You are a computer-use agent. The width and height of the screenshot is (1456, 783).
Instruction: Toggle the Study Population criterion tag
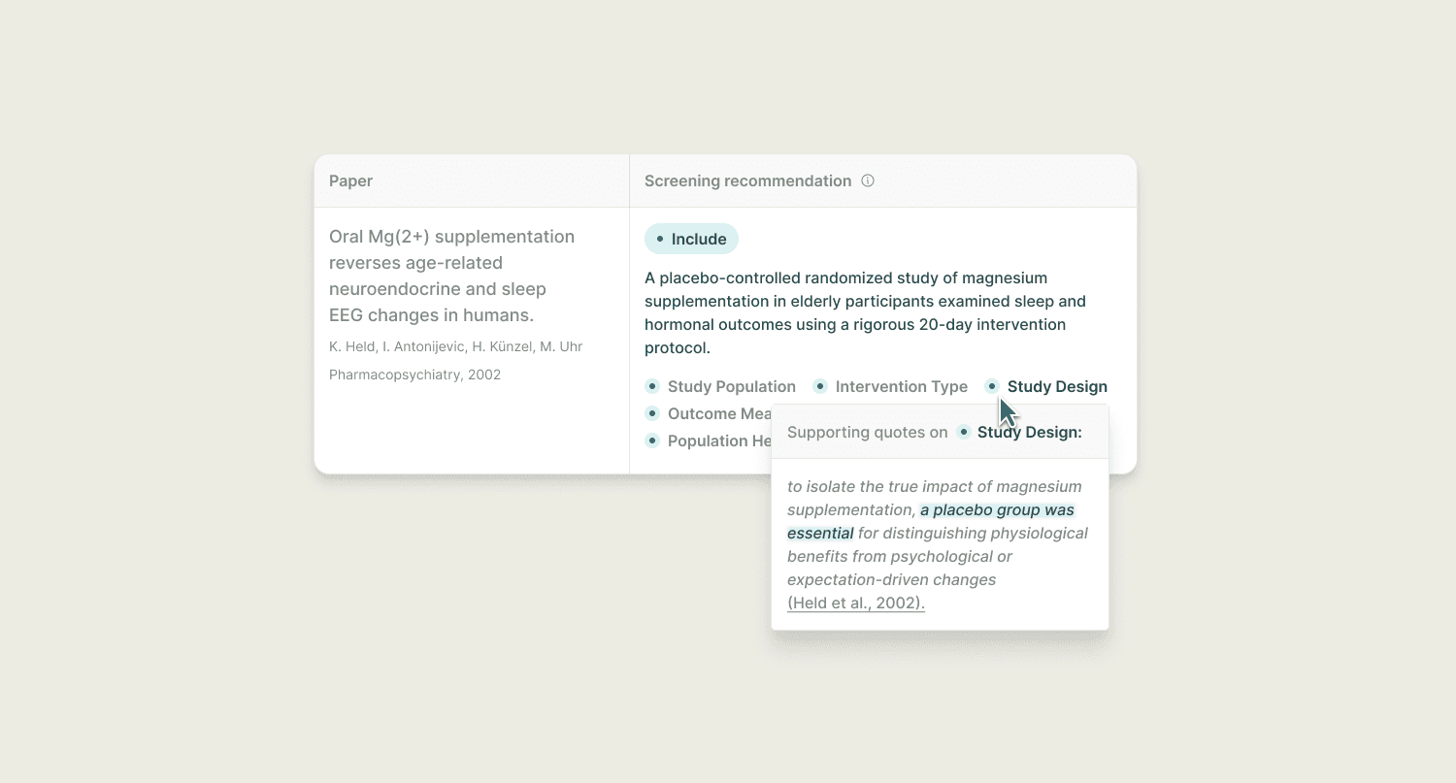pos(731,386)
